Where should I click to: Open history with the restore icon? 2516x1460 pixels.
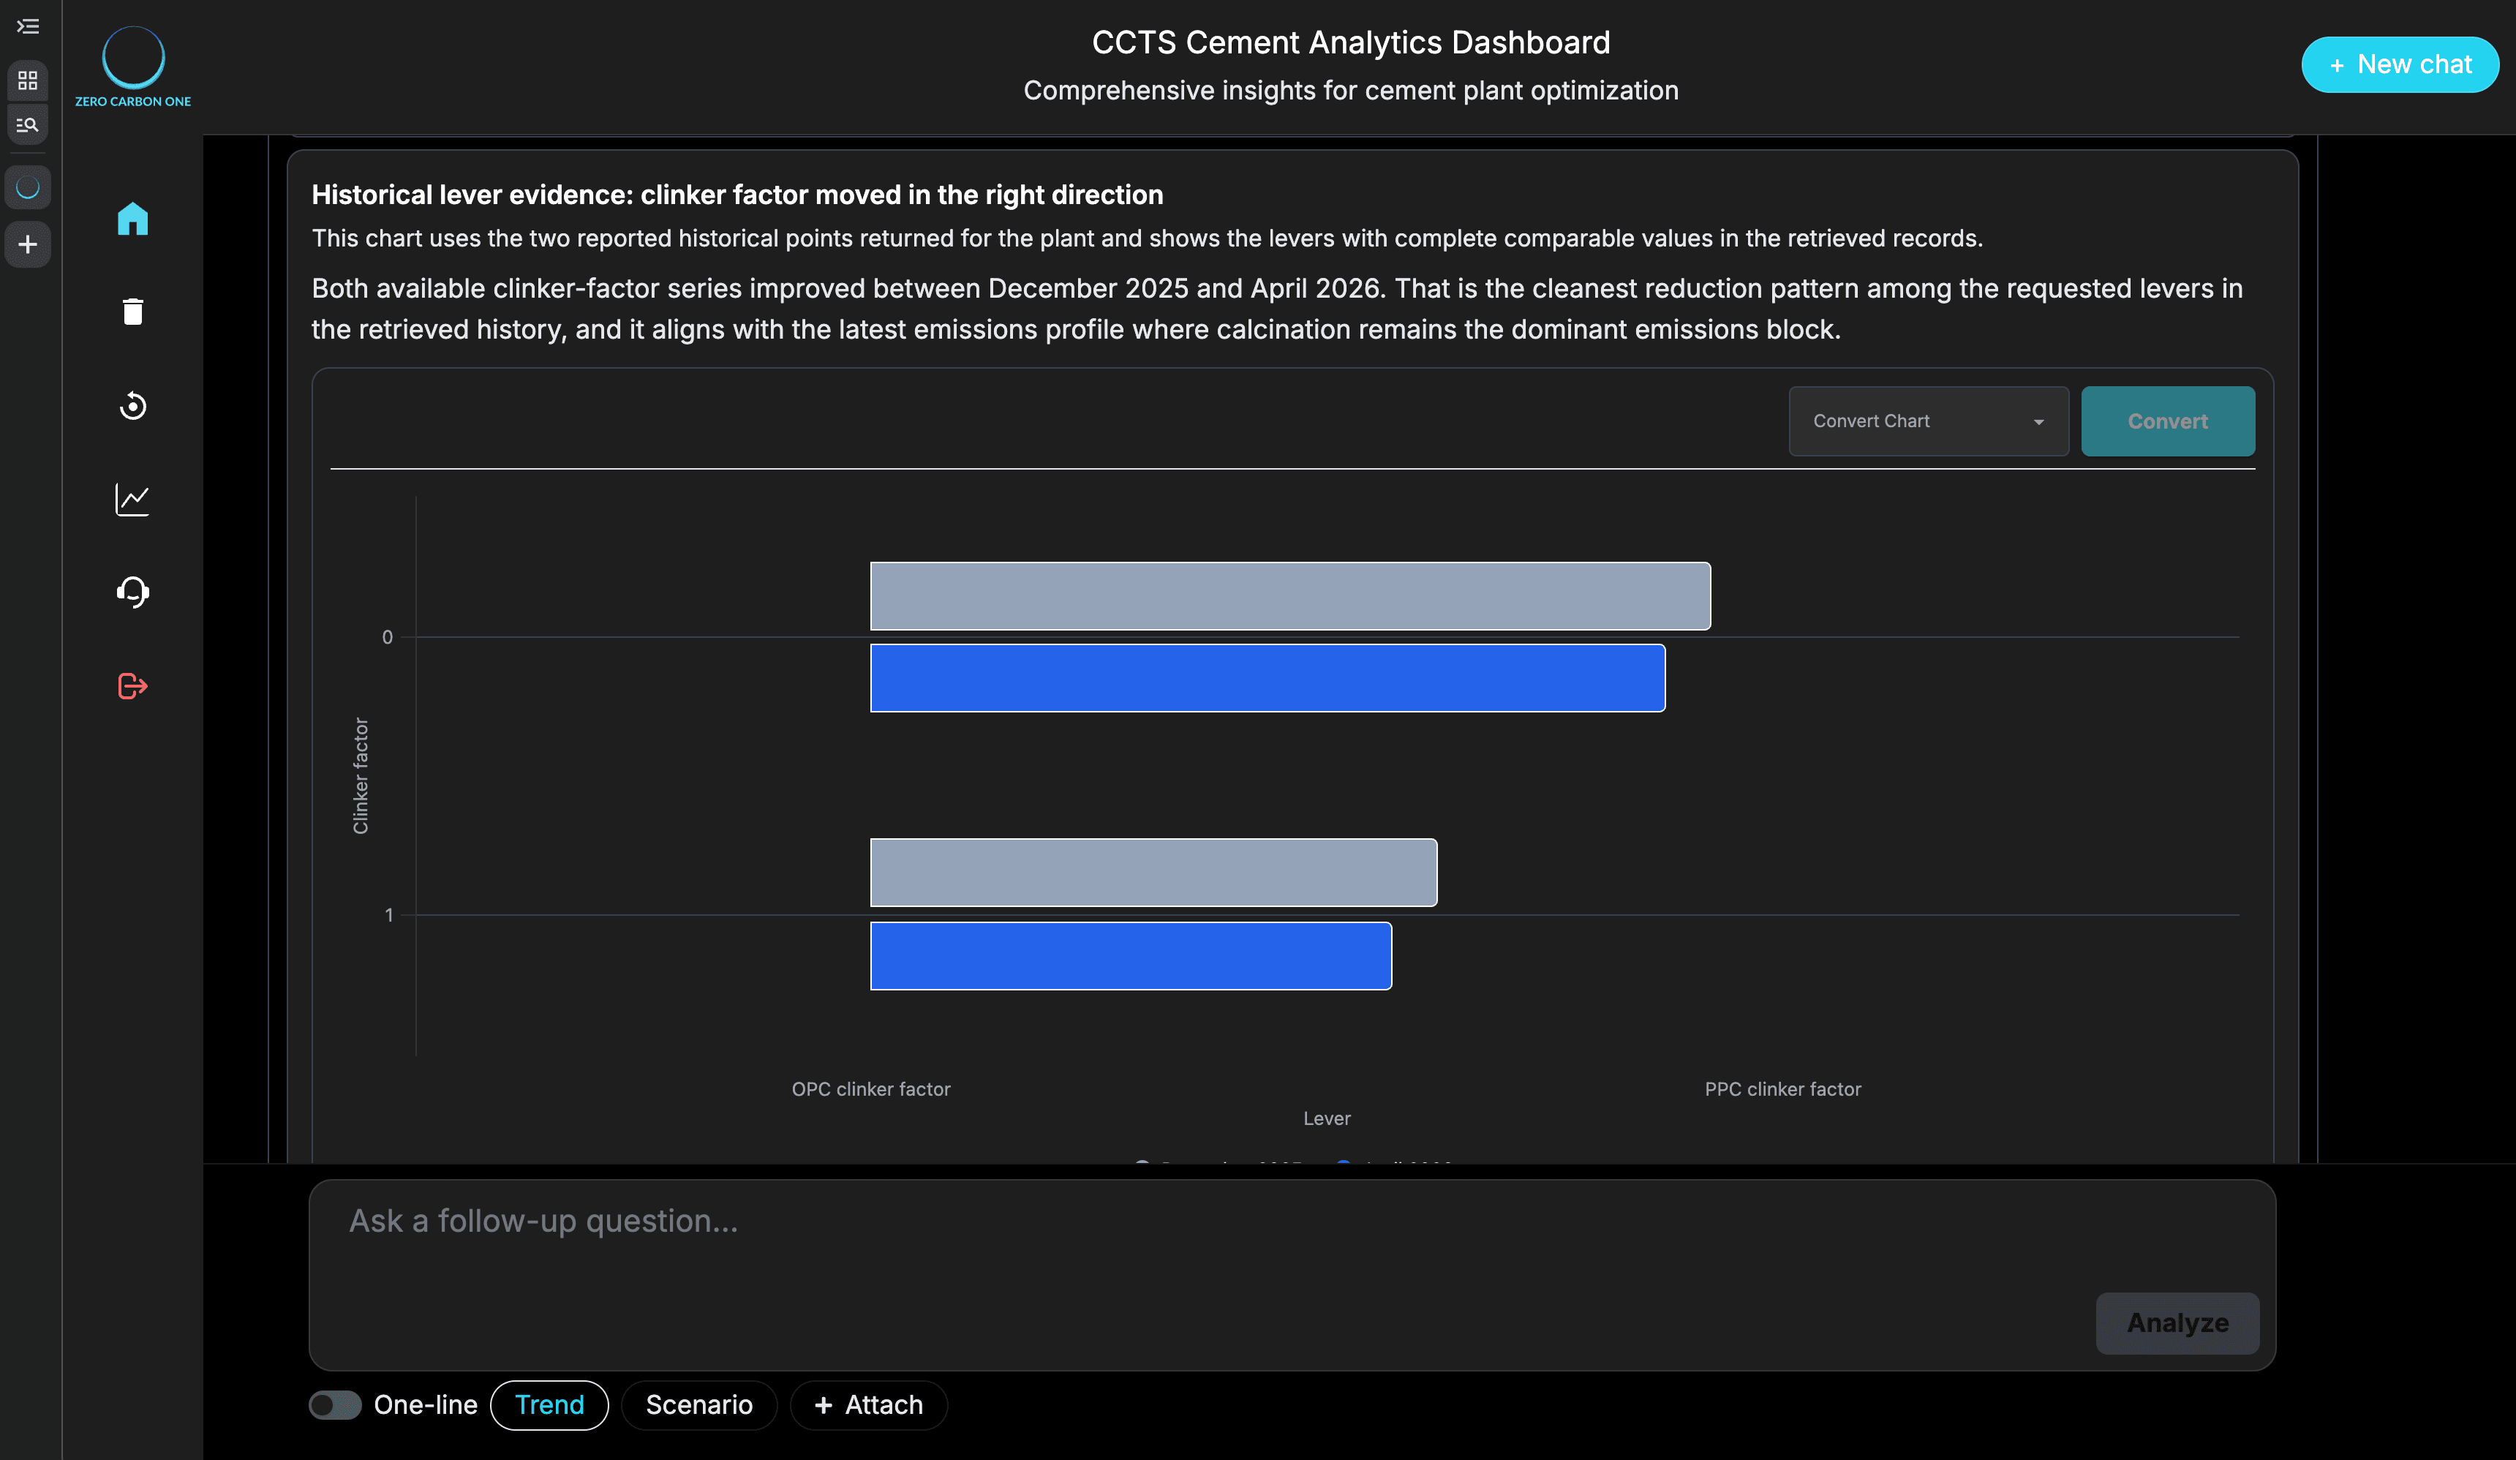[x=132, y=405]
